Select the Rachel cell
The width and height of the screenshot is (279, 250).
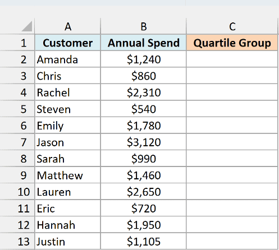tap(67, 92)
